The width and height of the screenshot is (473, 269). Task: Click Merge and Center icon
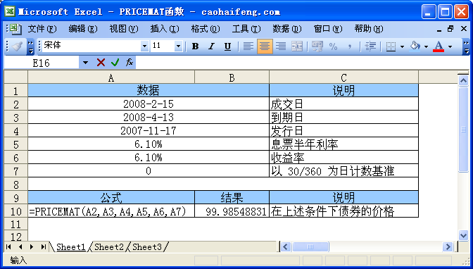click(x=297, y=46)
